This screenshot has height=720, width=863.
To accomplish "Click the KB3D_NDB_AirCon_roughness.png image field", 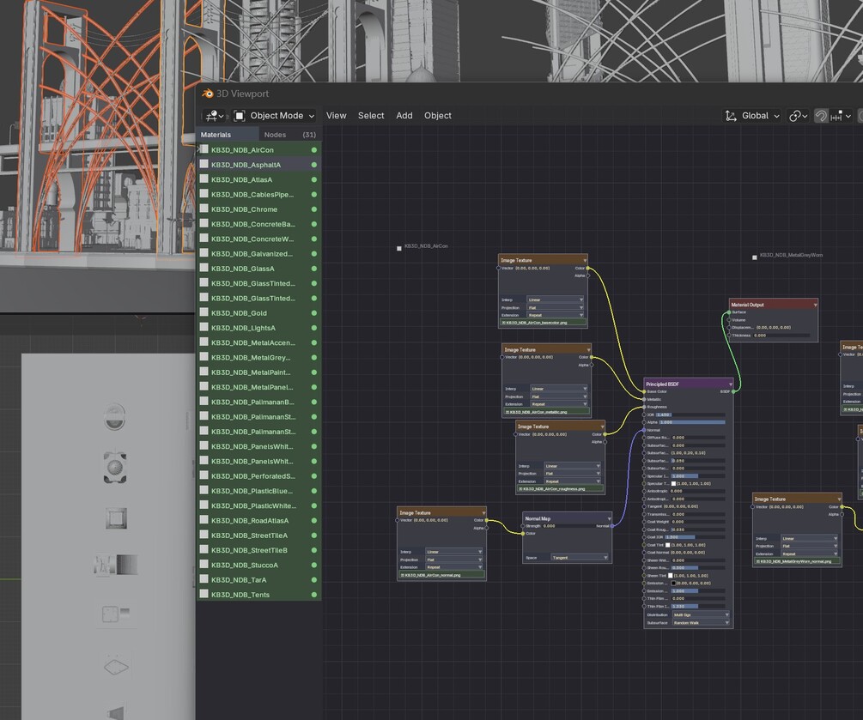I will [x=560, y=489].
